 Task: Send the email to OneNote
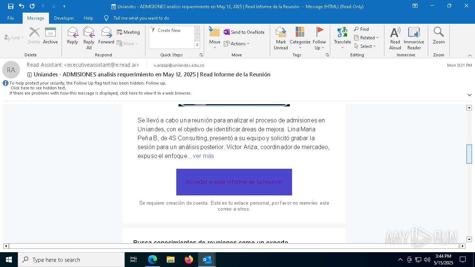244,32
